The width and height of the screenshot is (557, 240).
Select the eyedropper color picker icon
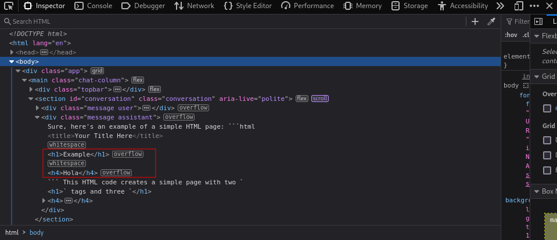491,21
